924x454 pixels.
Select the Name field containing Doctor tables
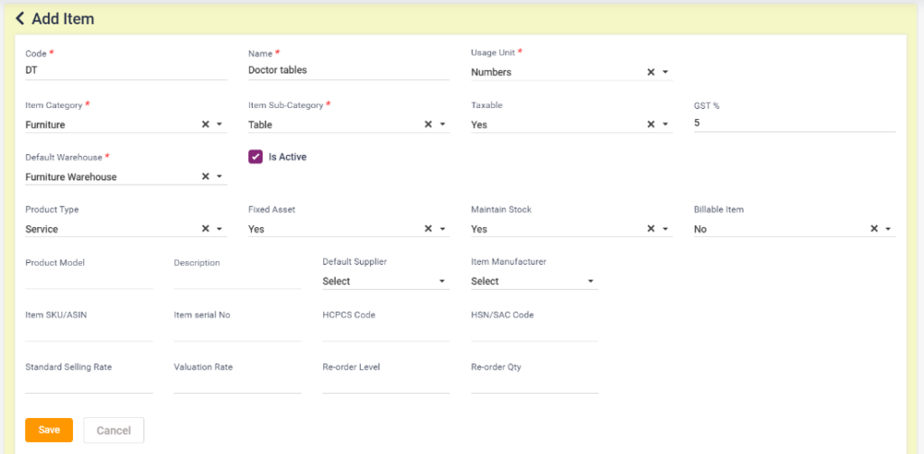click(x=348, y=70)
